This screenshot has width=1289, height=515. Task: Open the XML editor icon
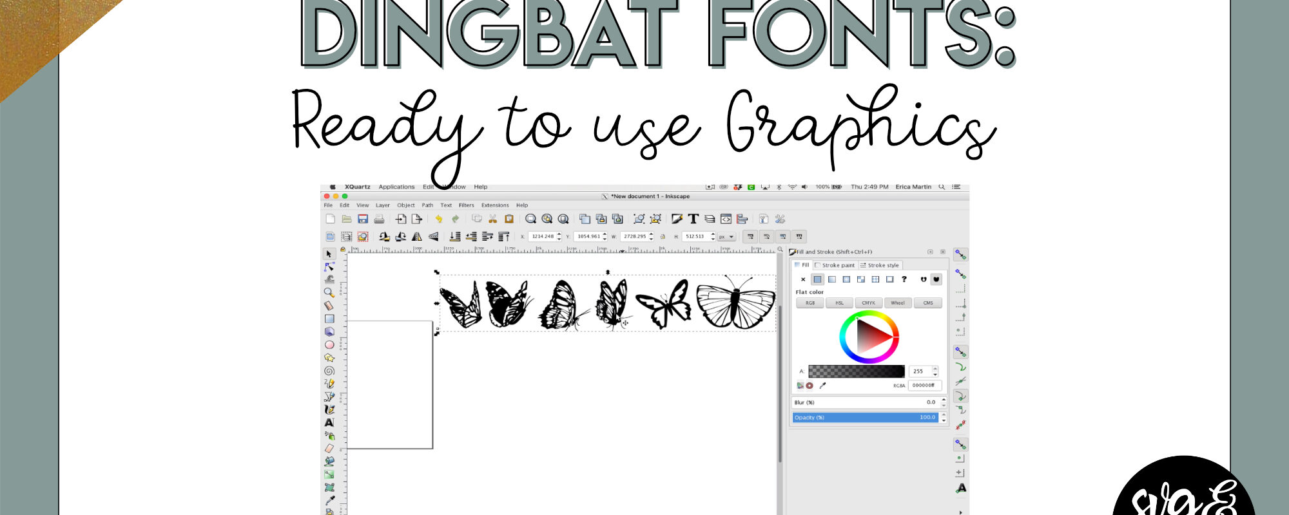(726, 219)
